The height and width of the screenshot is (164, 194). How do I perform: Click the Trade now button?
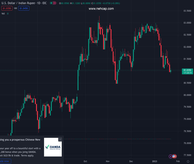[5, 161]
